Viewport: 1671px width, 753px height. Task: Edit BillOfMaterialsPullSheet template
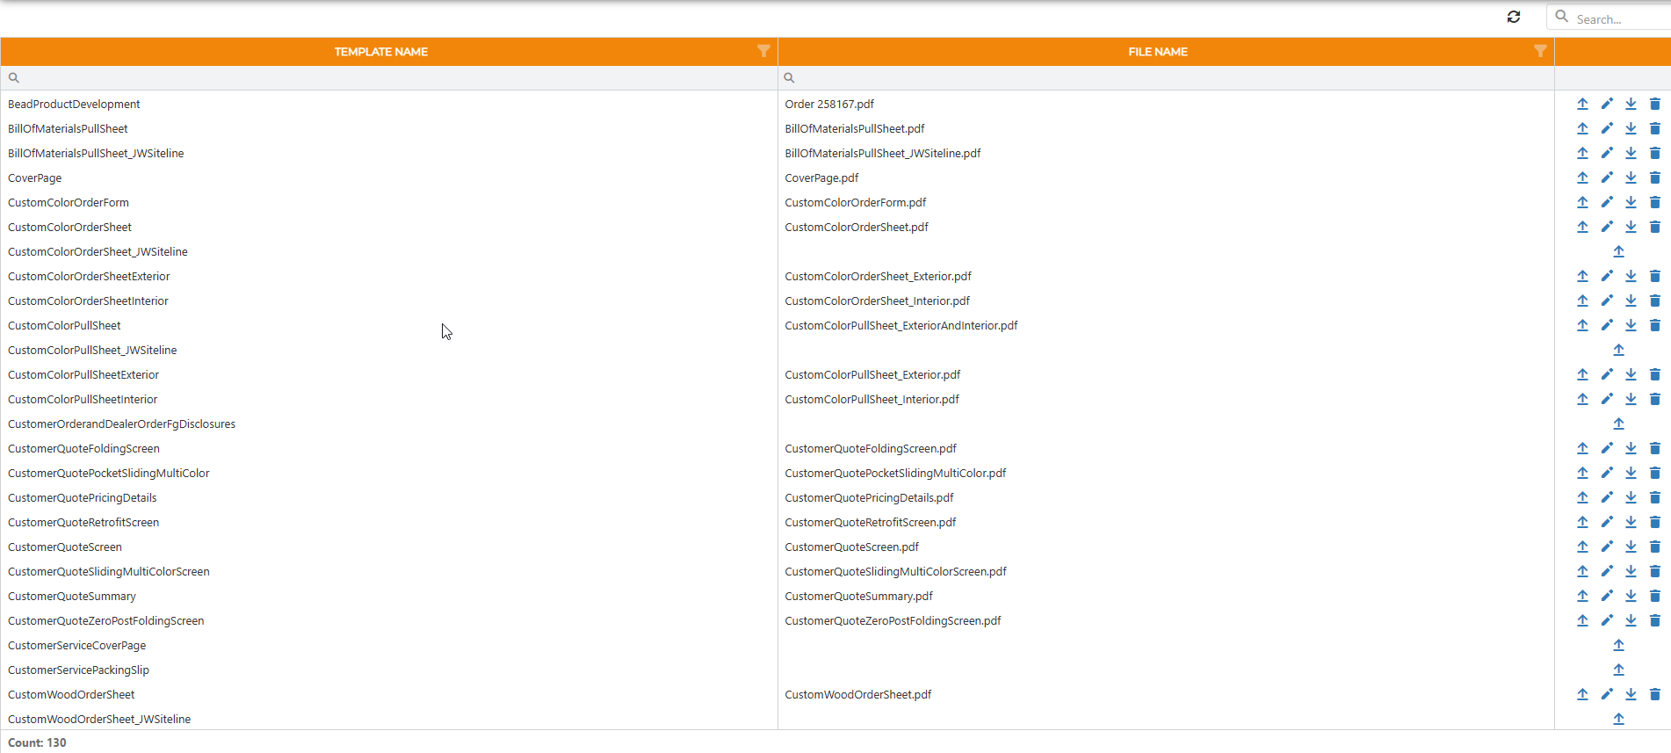click(1607, 128)
